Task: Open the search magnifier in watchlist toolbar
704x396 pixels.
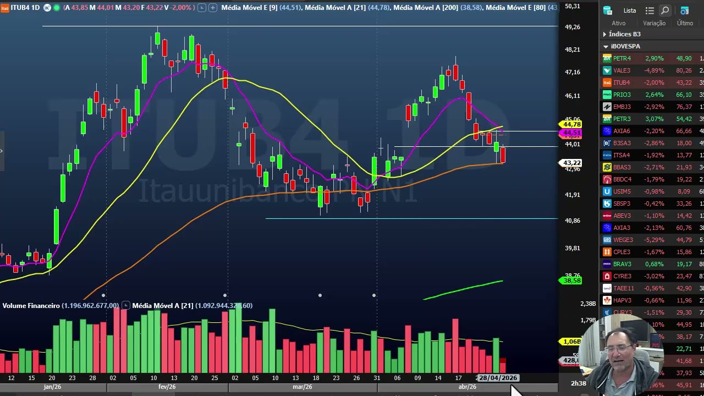Action: coord(665,10)
